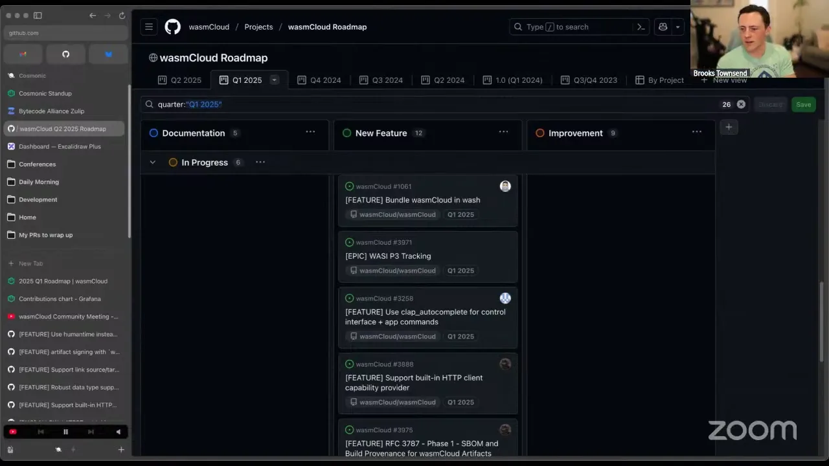Open the GitHub hamburger navigation menu
This screenshot has height=466, width=829.
tap(149, 27)
